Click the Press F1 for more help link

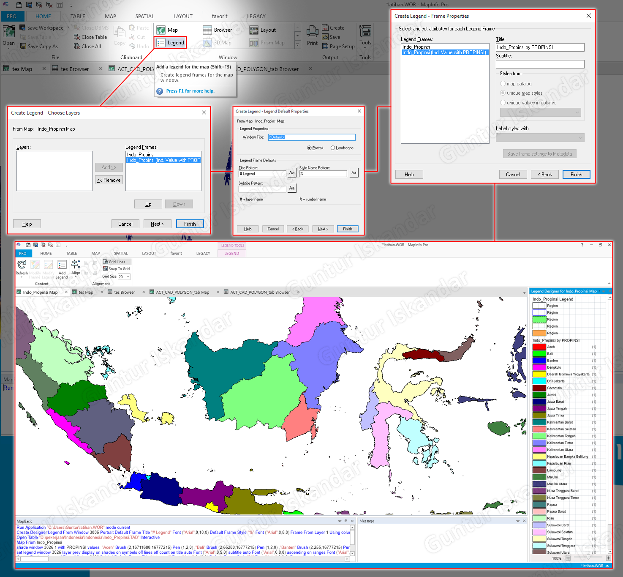coord(190,91)
